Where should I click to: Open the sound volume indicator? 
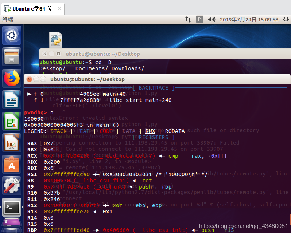[x=212, y=19]
